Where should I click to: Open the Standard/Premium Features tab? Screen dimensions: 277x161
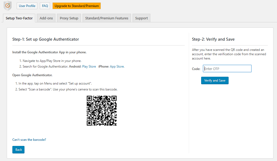pyautogui.click(x=107, y=18)
